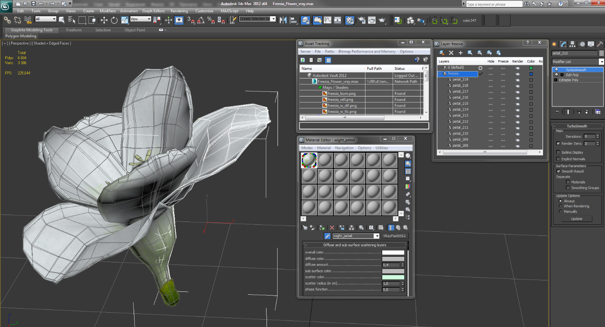Click Delete layer X icon in Layer window

point(451,53)
